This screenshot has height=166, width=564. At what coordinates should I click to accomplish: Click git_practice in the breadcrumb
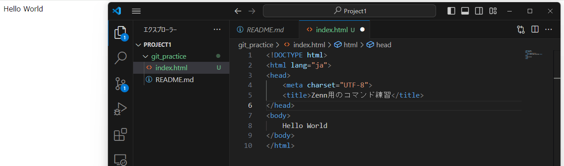(x=255, y=45)
